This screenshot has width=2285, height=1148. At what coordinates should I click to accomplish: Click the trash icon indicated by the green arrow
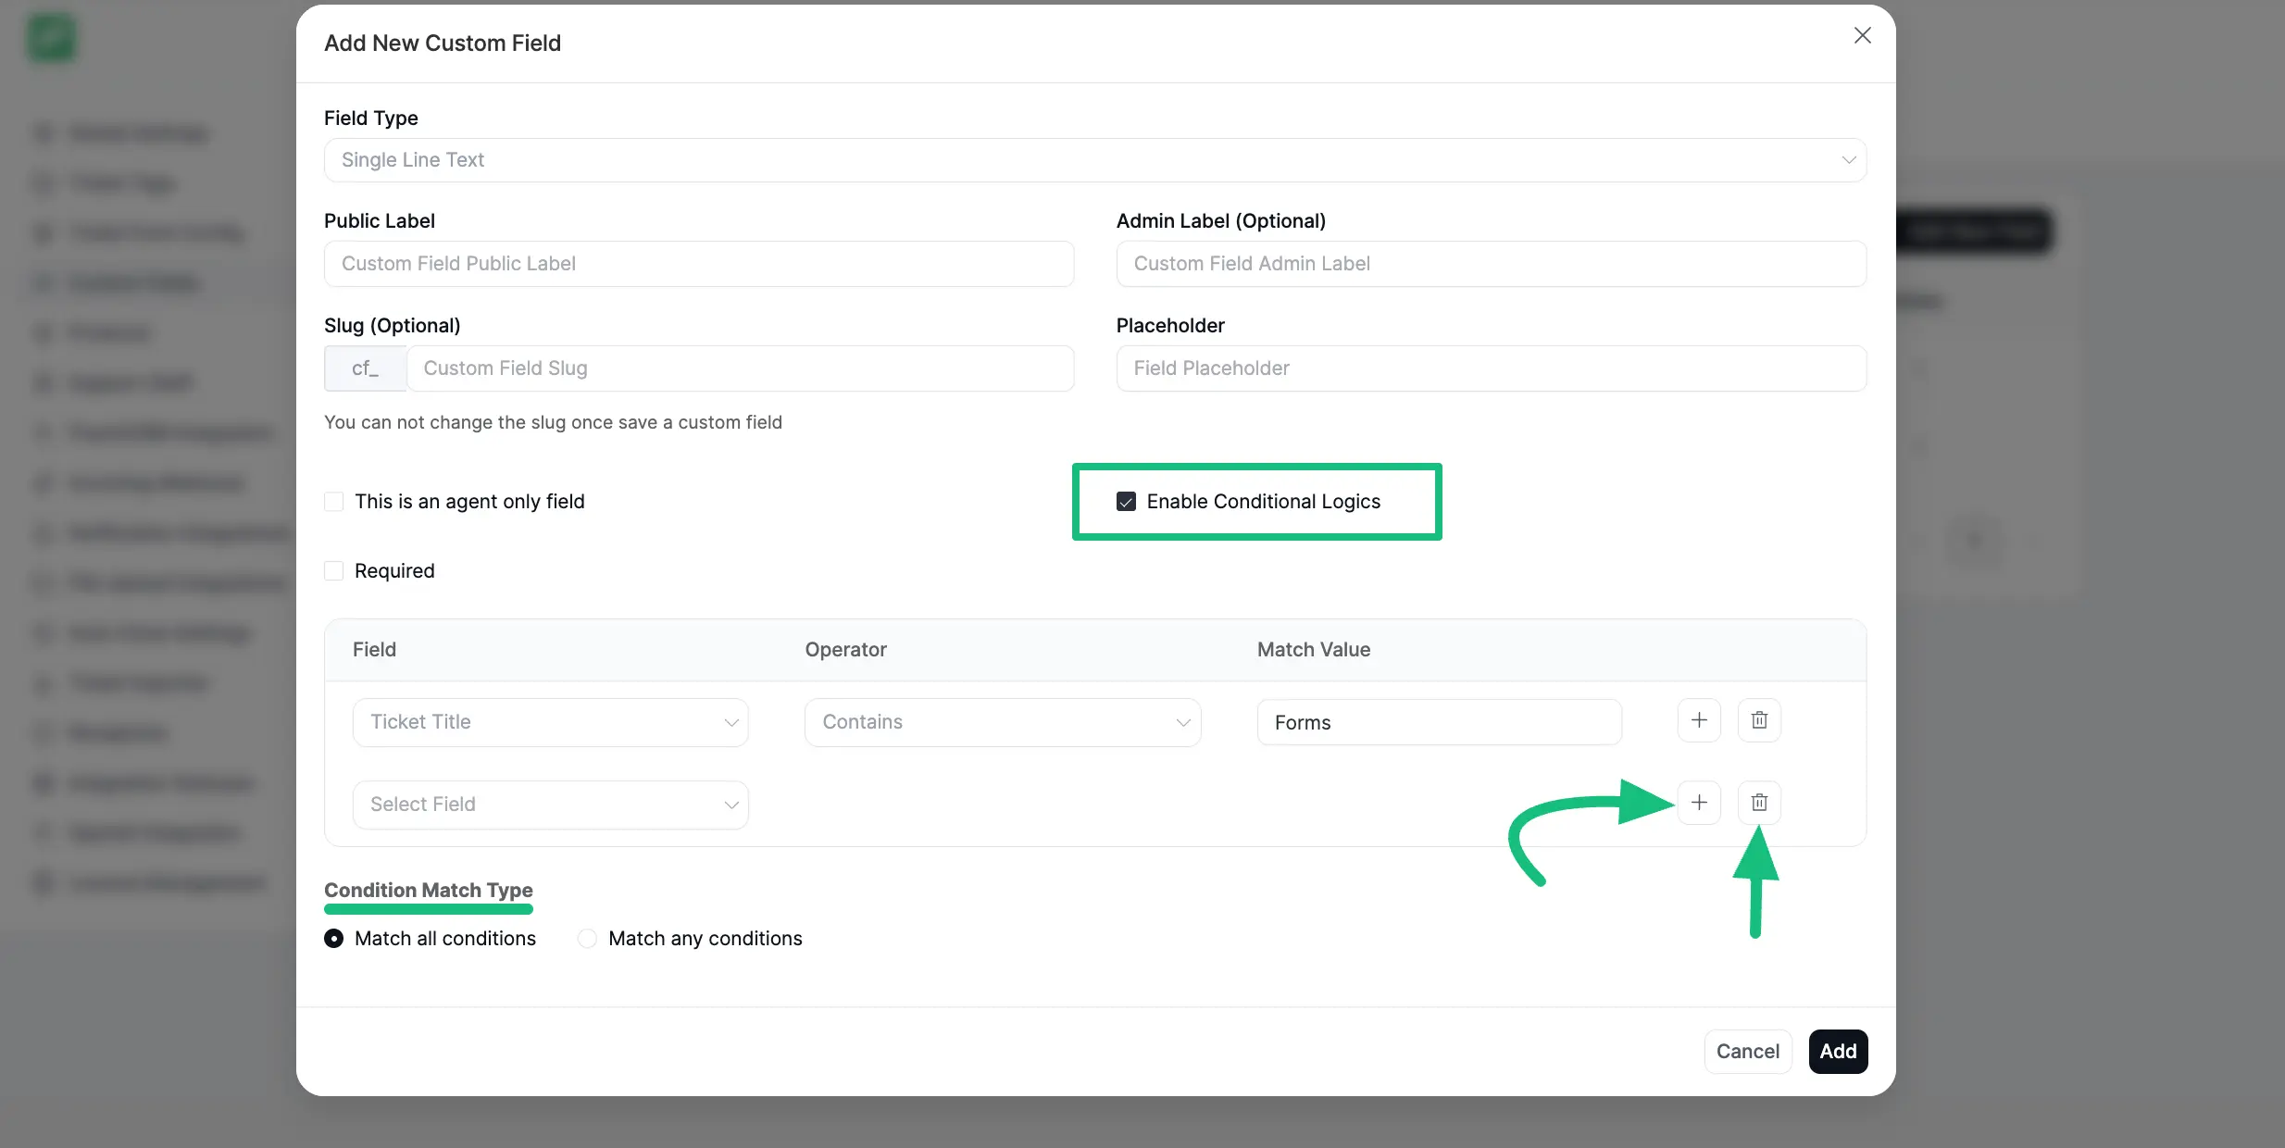point(1758,802)
